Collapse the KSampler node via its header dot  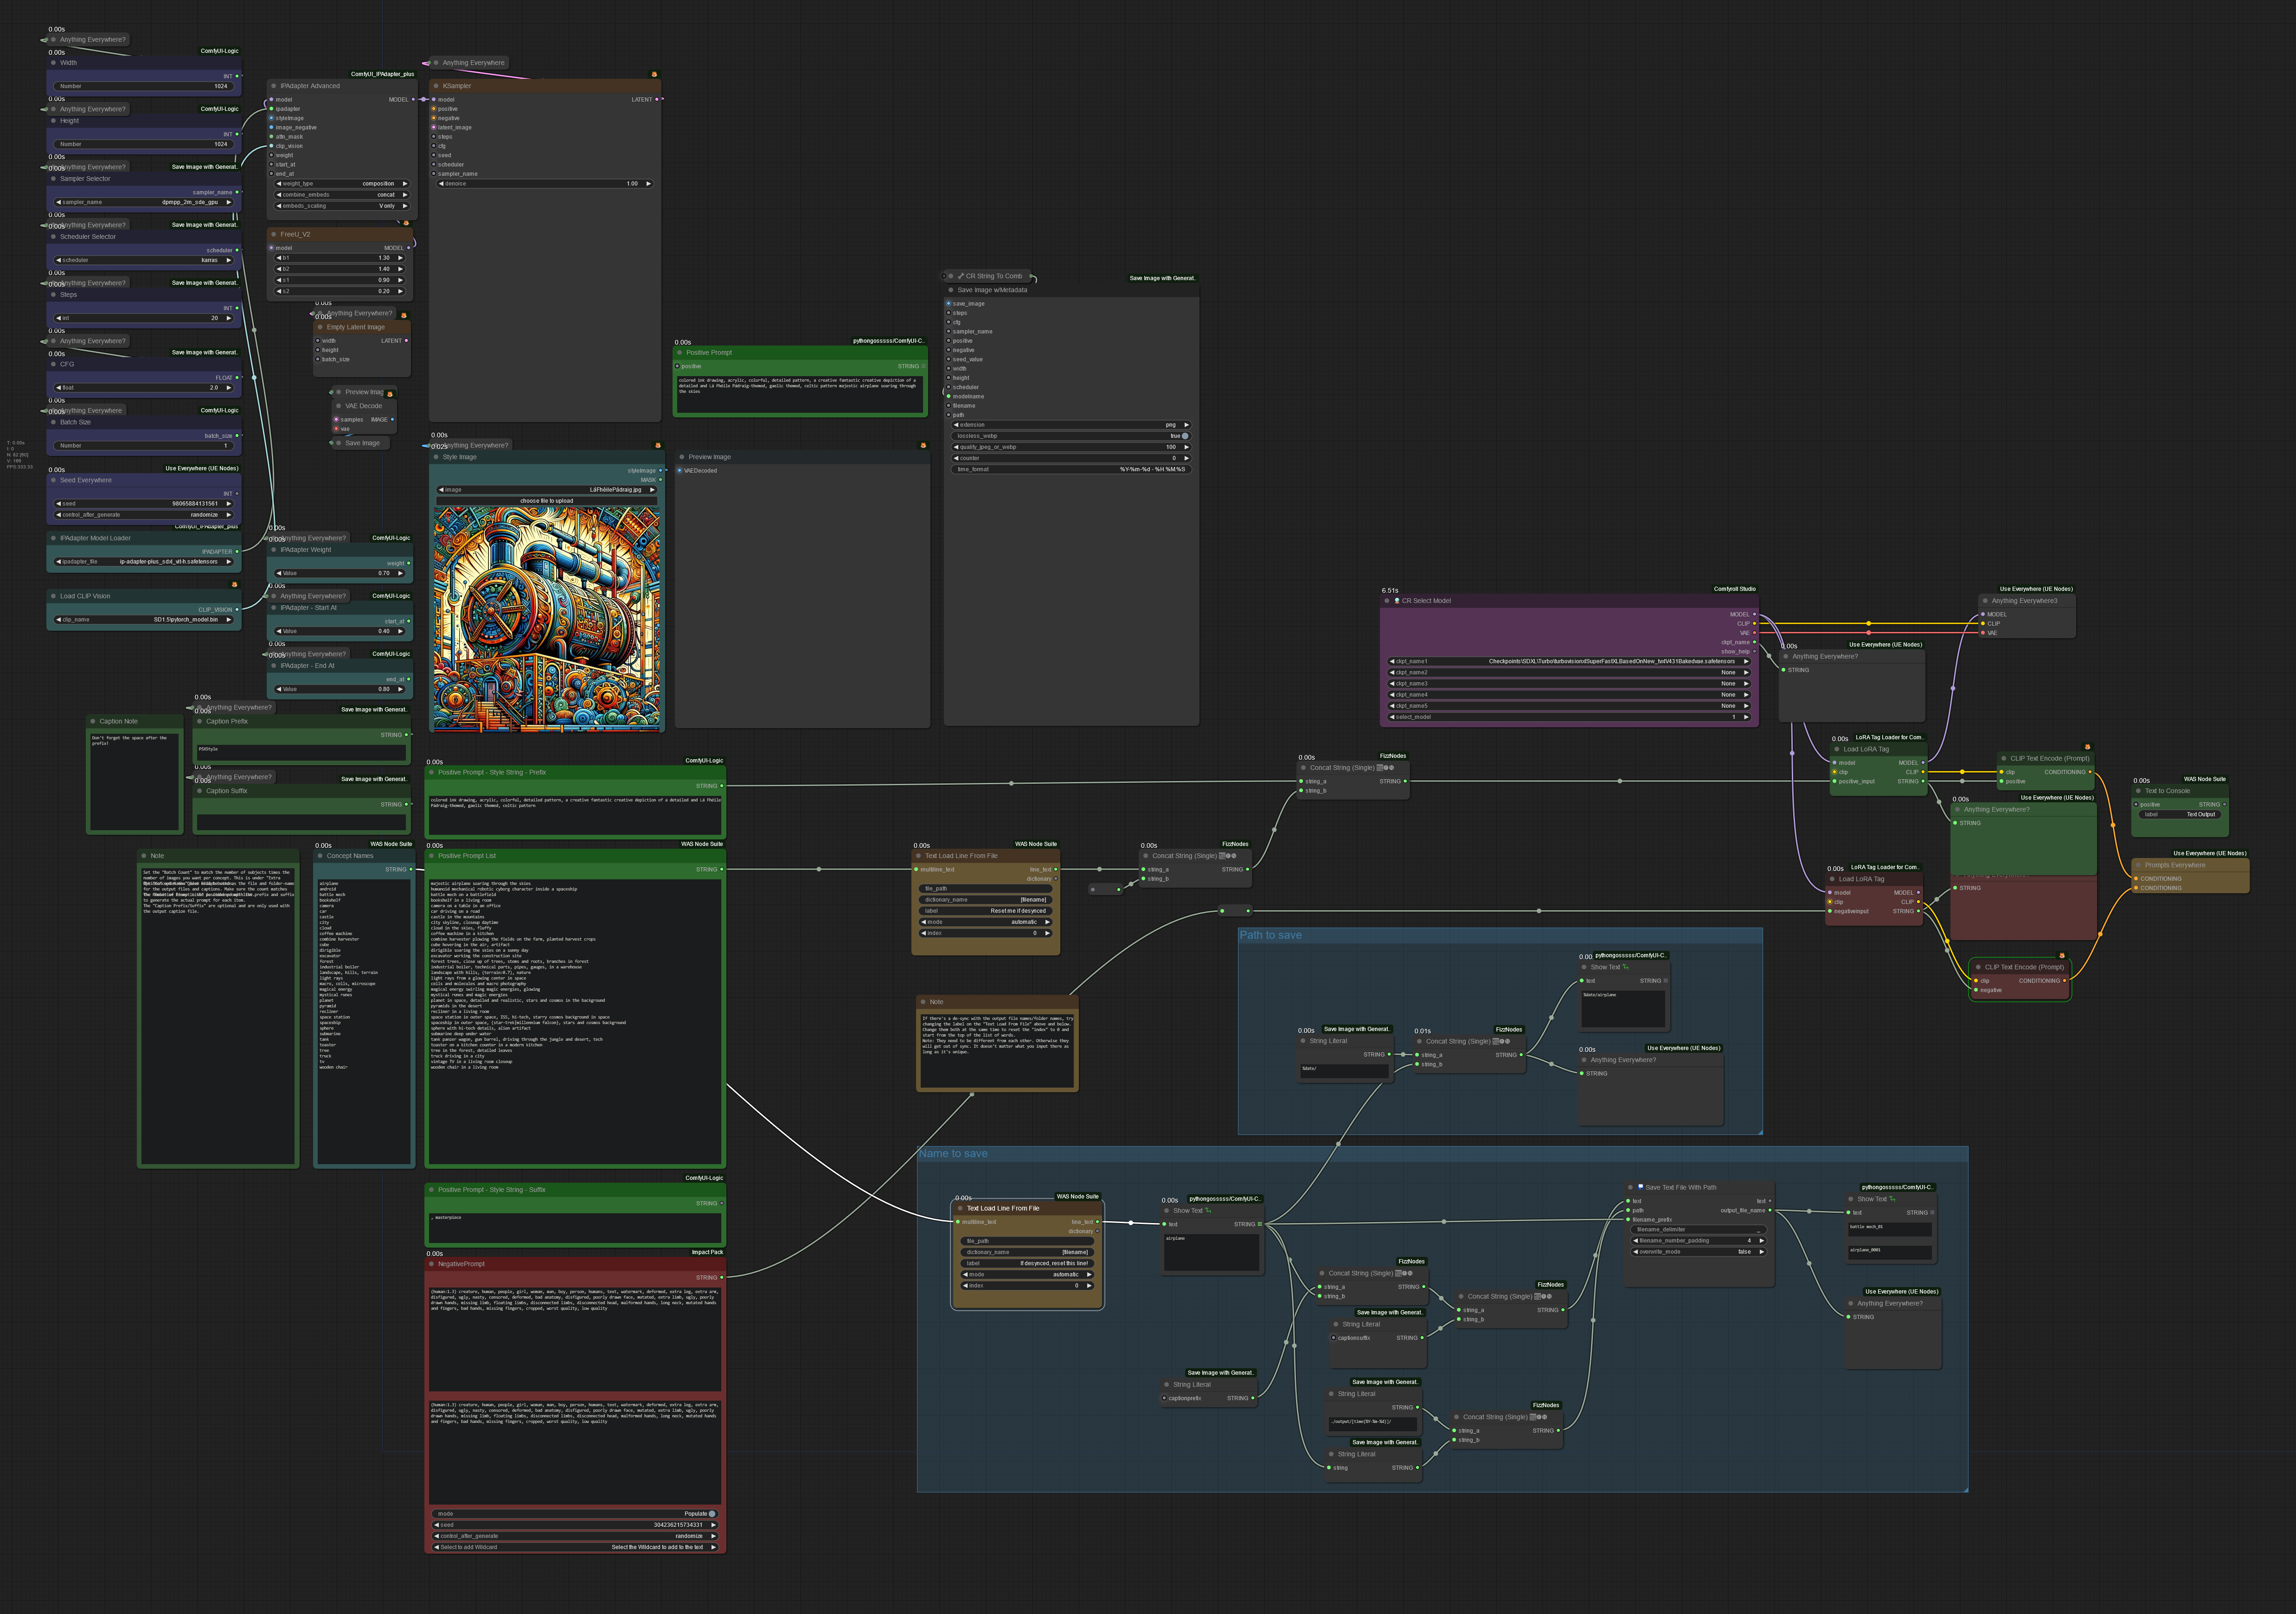pyautogui.click(x=437, y=86)
